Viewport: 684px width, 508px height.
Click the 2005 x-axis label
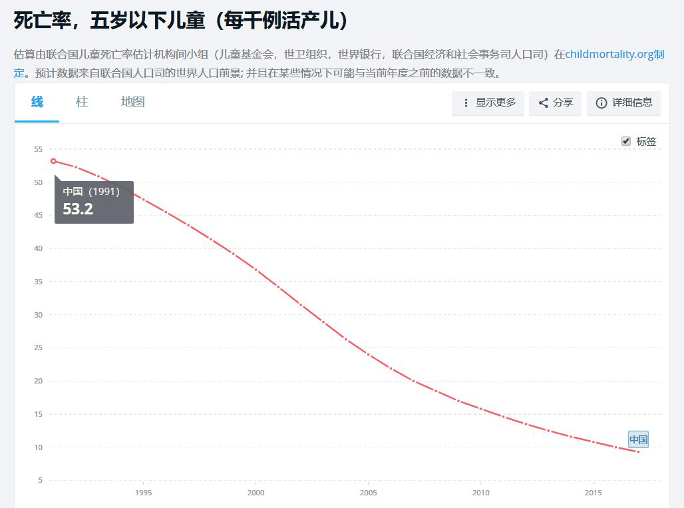[x=368, y=493]
